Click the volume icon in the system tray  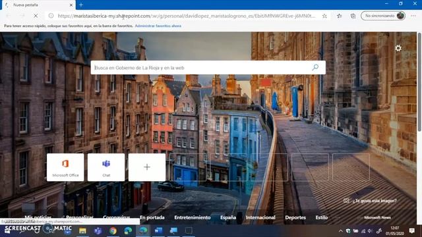pos(370,231)
